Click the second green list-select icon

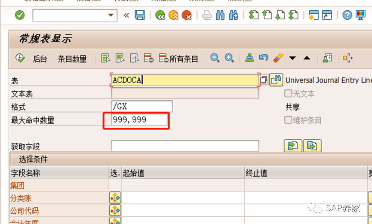(120, 58)
